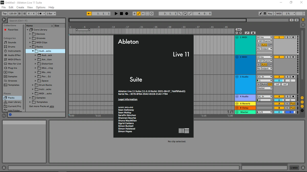Viewport: 307px width, 172px height.
Task: Select Favorites collection
Action: point(13,30)
